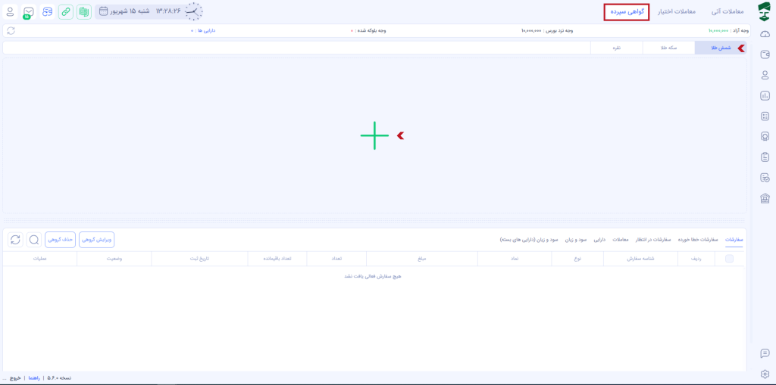Screen dimensions: 776x385
Task: Click the ویرایش گروهی button
Action: [x=97, y=240]
